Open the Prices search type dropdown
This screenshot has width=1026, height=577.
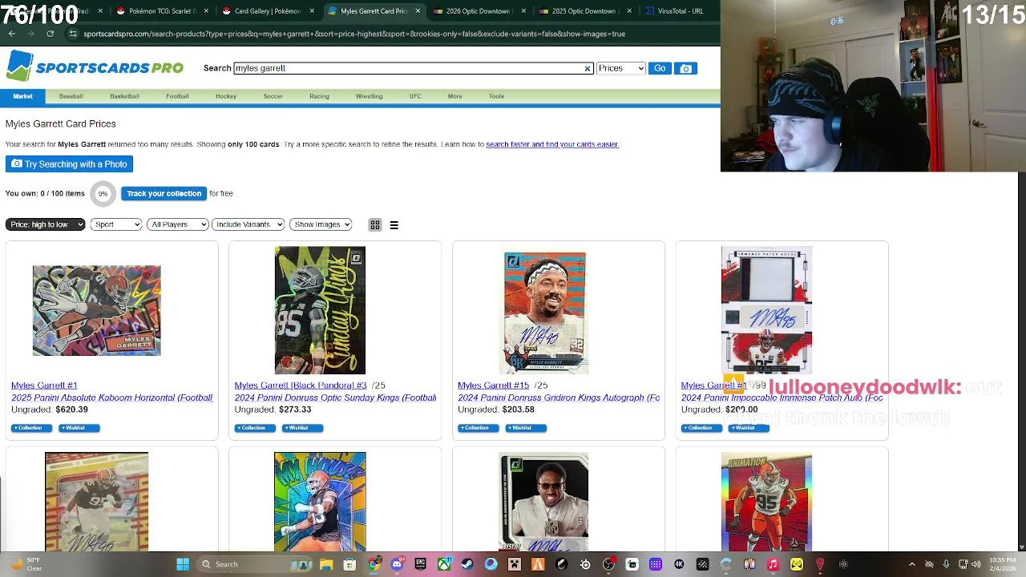pyautogui.click(x=620, y=68)
